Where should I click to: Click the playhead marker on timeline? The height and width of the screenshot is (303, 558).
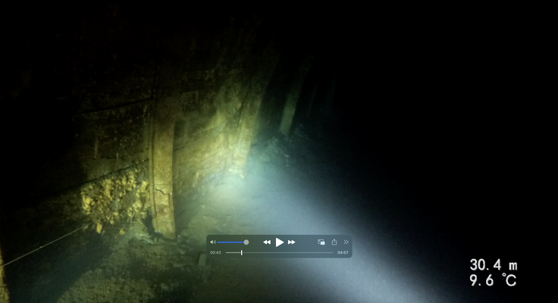(242, 252)
